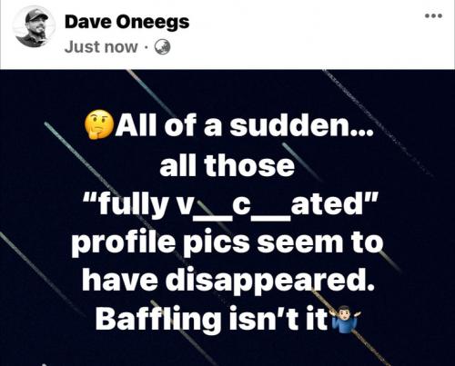Click the word "seem" in the post
Image resolution: width=455 pixels, height=366 pixels.
click(302, 243)
